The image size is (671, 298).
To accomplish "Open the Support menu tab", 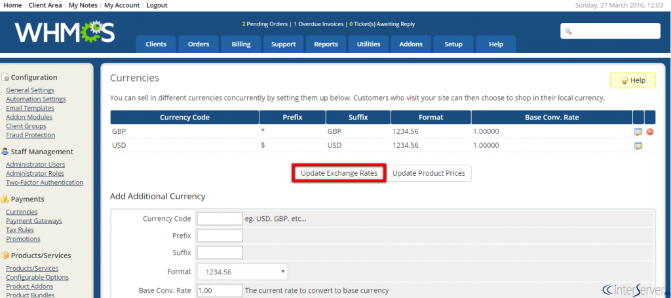I will tap(283, 44).
